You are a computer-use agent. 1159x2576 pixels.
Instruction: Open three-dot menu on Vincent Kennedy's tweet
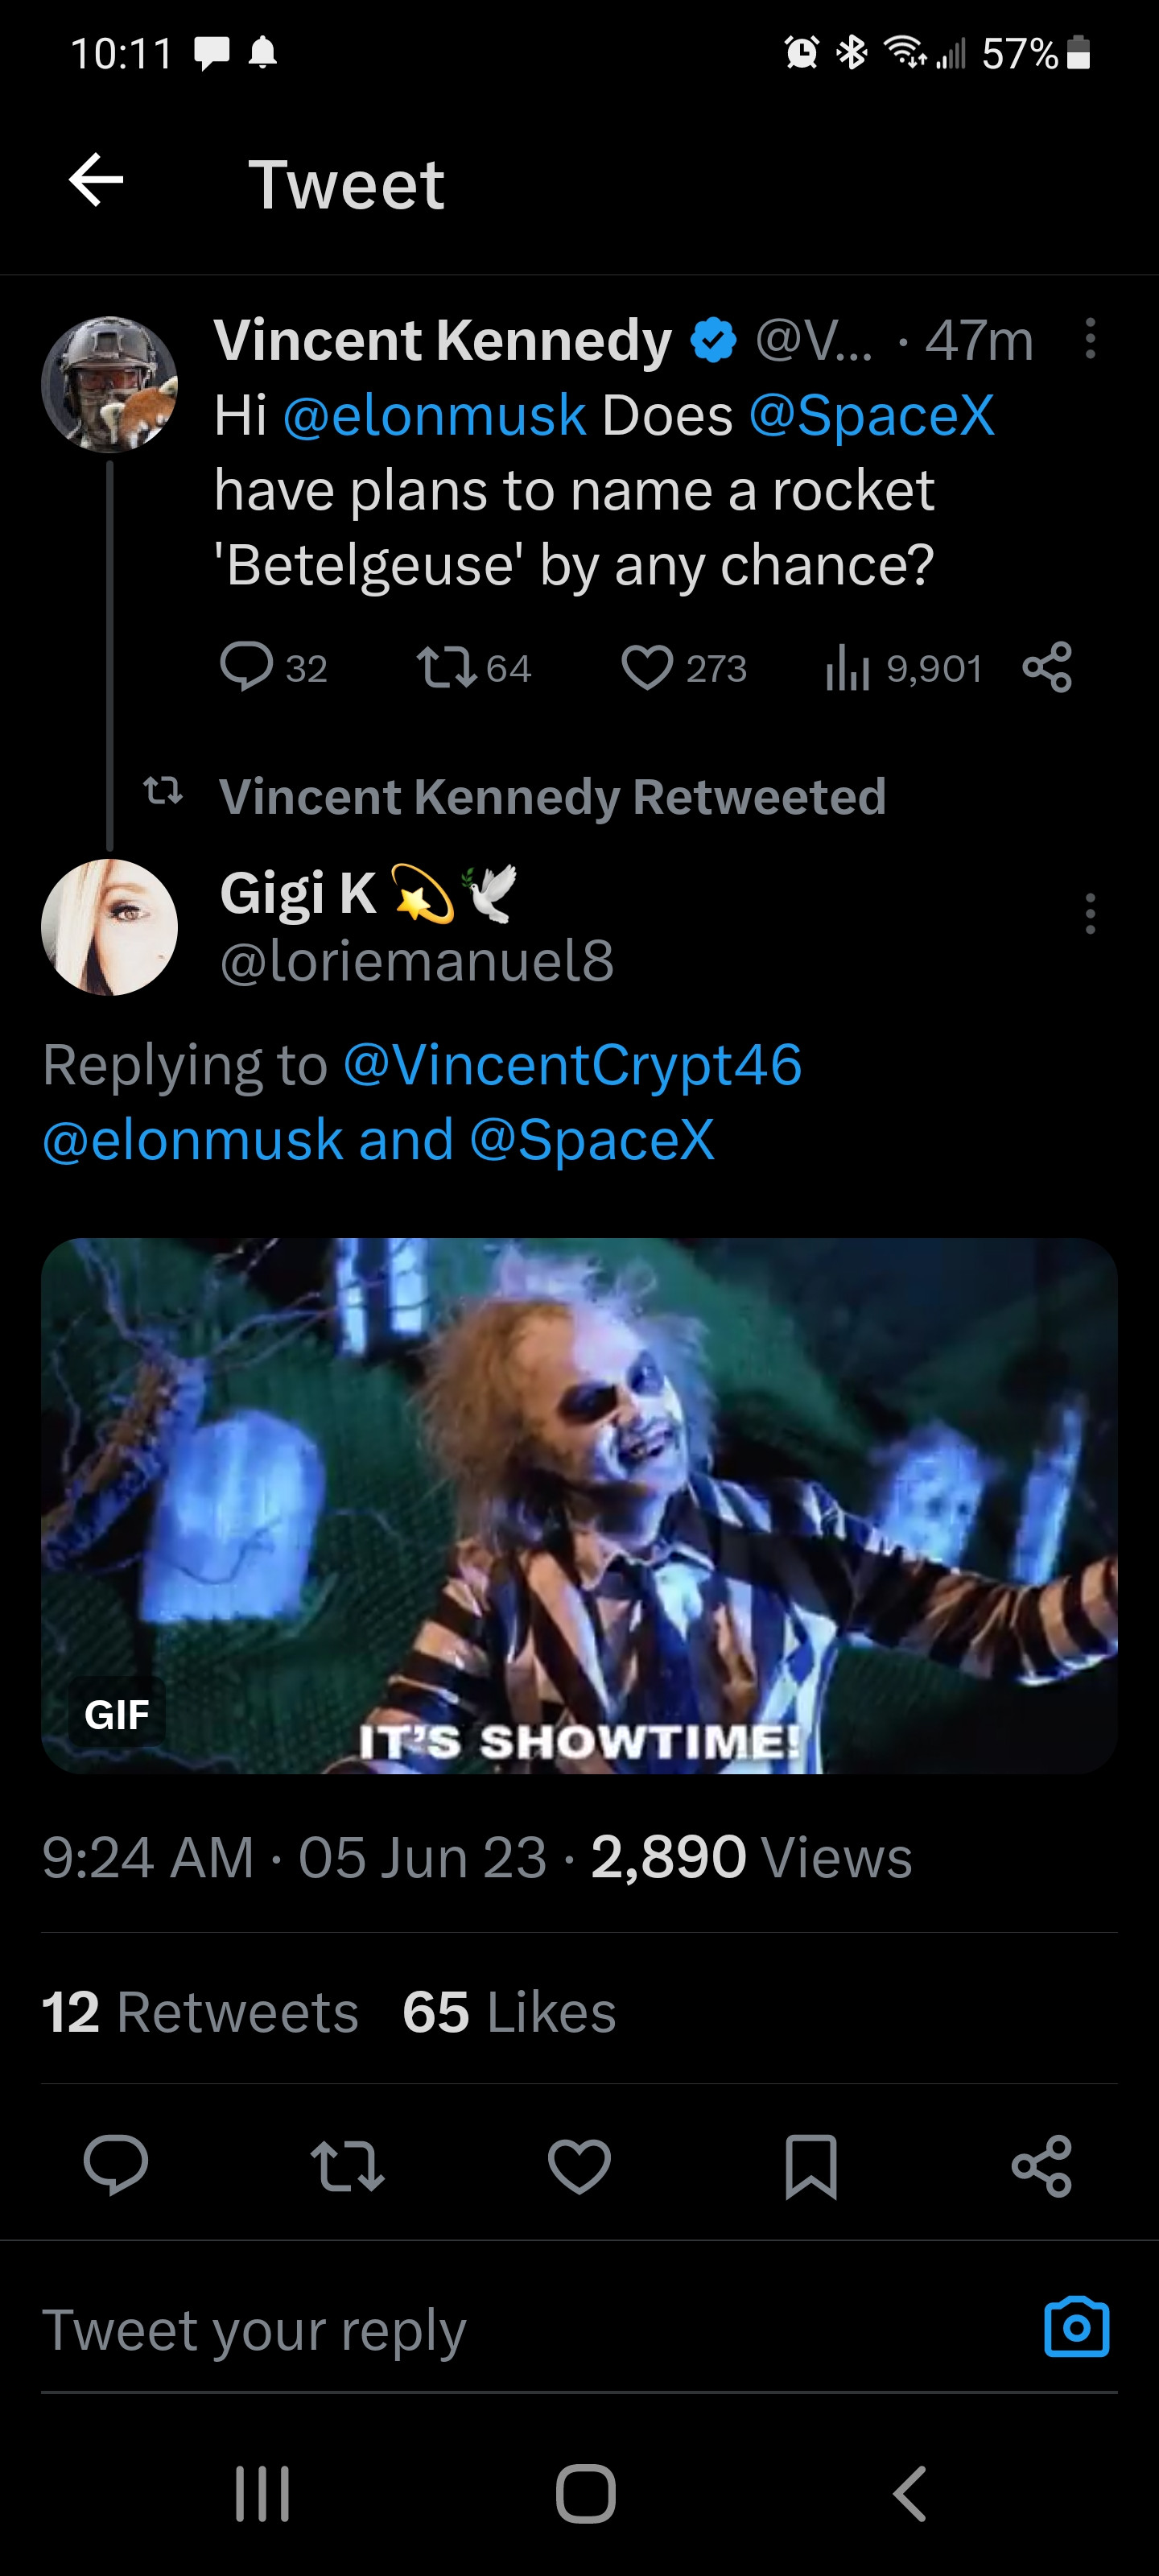[1090, 339]
